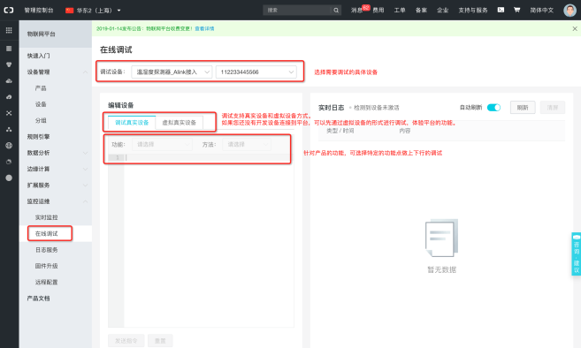This screenshot has width=581, height=348.
Task: Open the 方法 select dropdown
Action: point(247,144)
